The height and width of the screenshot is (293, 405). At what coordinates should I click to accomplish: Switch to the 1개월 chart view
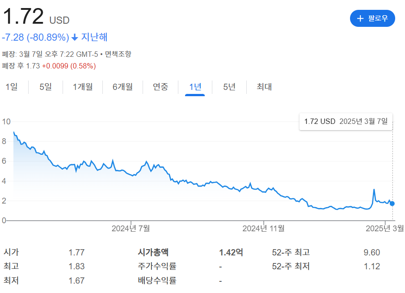click(83, 87)
